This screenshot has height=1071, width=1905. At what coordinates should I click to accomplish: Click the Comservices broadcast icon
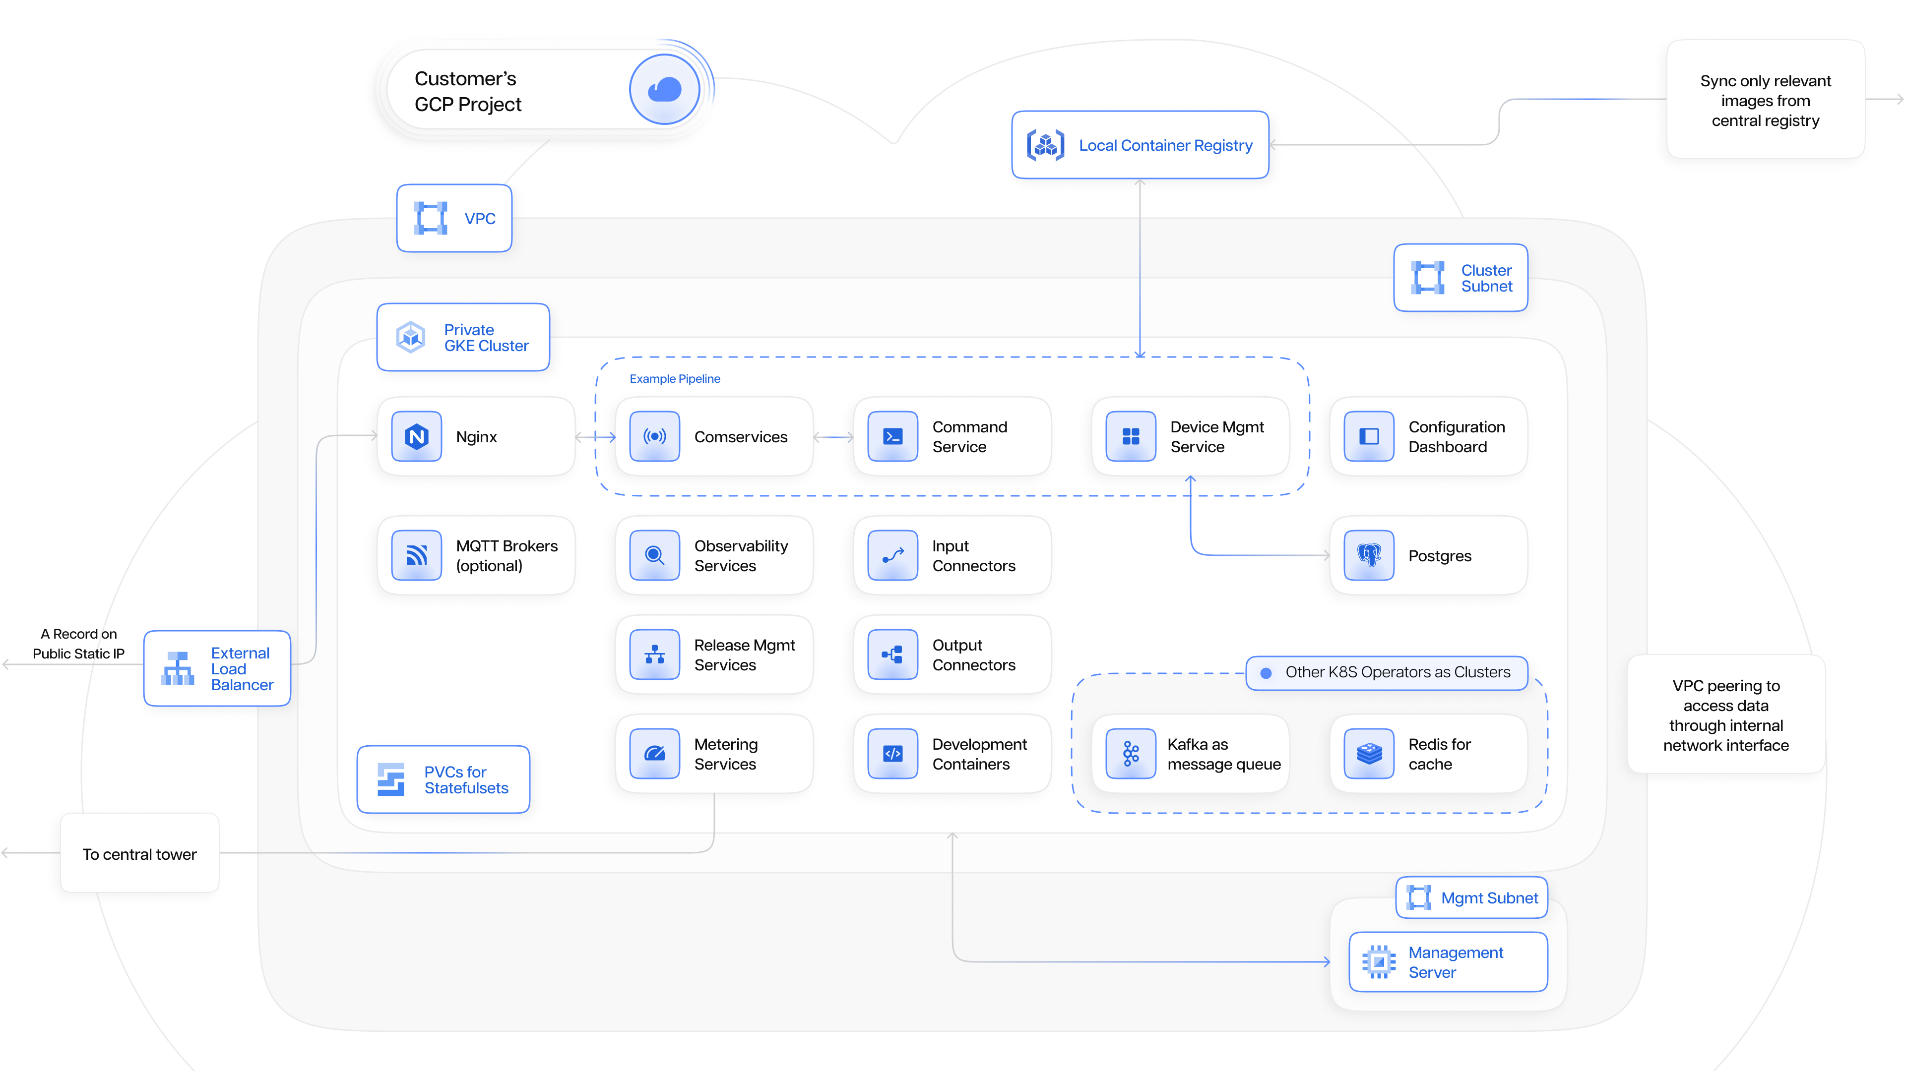click(x=654, y=437)
